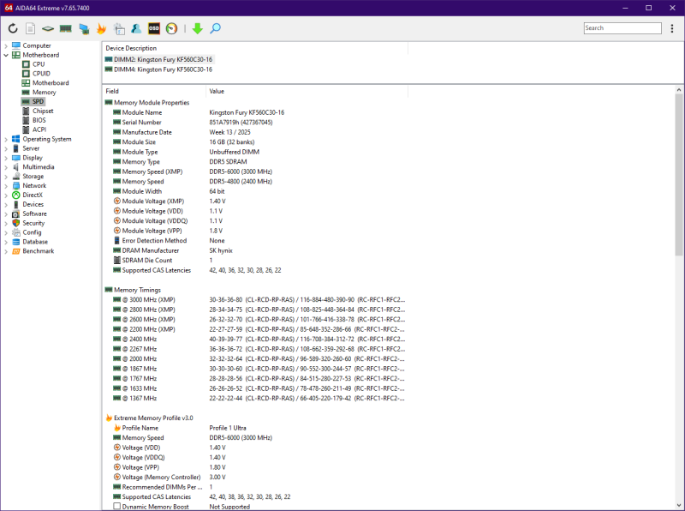This screenshot has width=685, height=511.
Task: Expand the Operating System node
Action: coord(6,139)
